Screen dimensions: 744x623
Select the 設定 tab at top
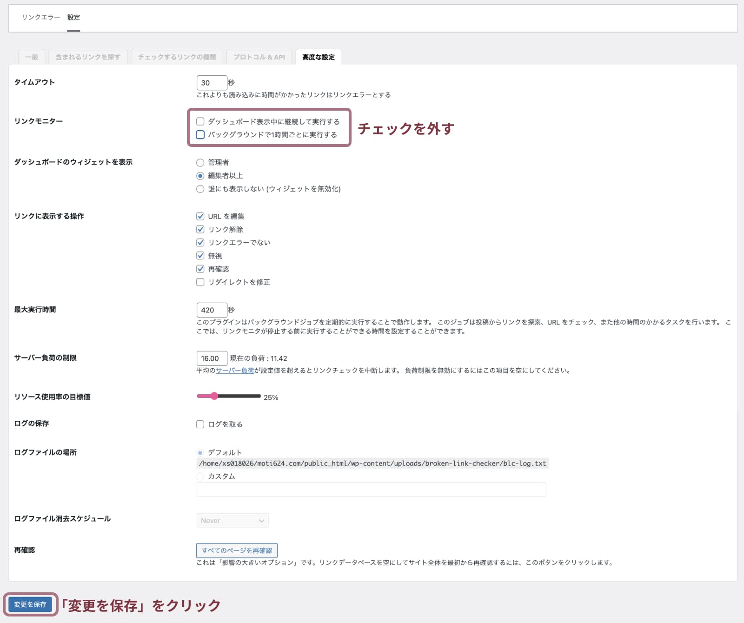[x=73, y=17]
